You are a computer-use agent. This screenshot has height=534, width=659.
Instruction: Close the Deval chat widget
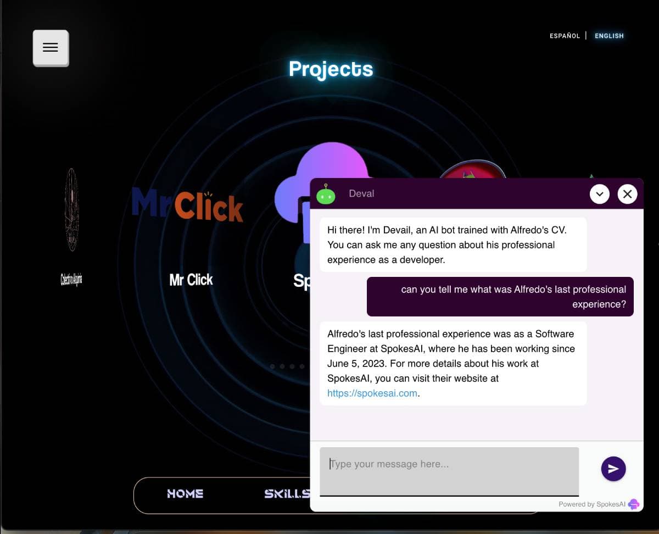coord(627,194)
